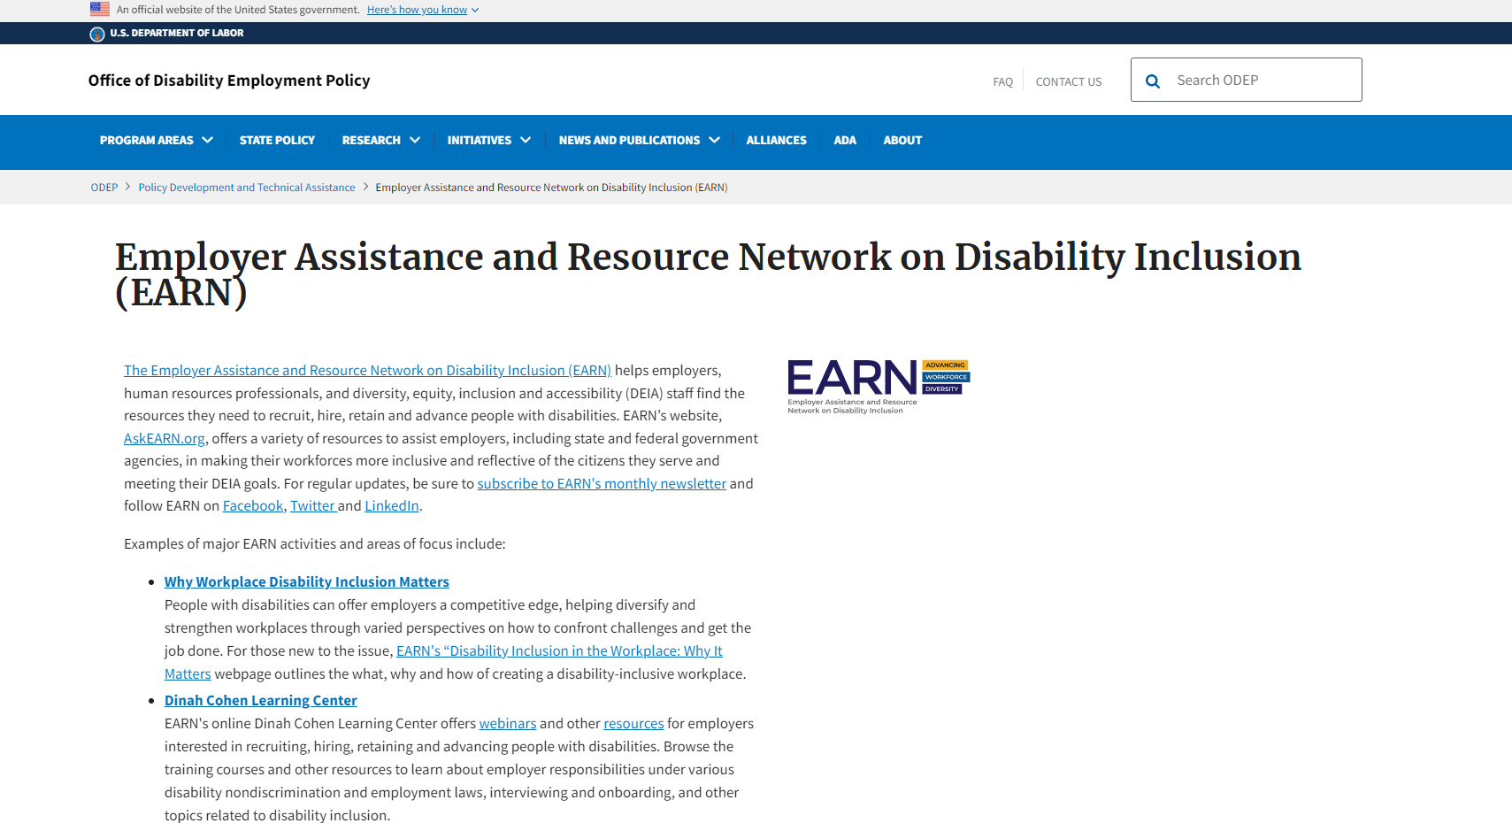Expand News and Publications chevron

point(715,140)
